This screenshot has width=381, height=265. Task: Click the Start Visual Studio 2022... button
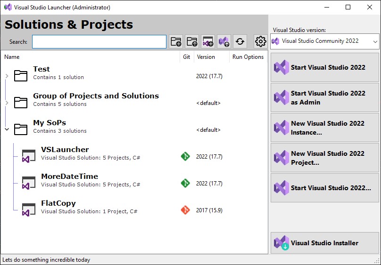pyautogui.click(x=324, y=188)
